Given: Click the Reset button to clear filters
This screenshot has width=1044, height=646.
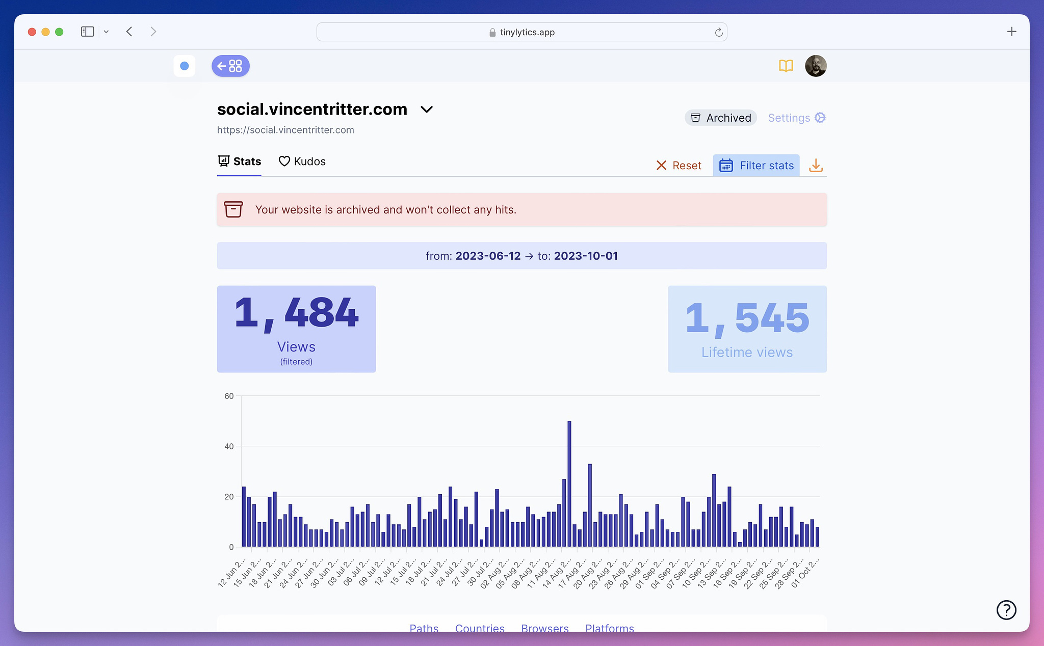Looking at the screenshot, I should [x=677, y=165].
